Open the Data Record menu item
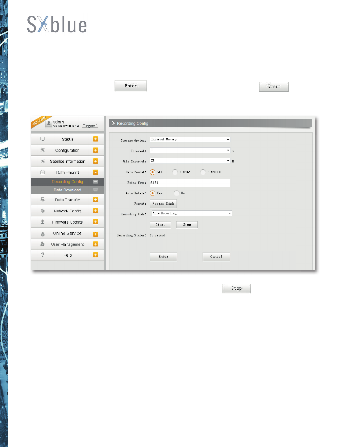The image size is (345, 447). pos(67,172)
